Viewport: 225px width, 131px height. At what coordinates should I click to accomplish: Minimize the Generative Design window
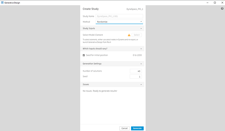(x=208, y=2)
